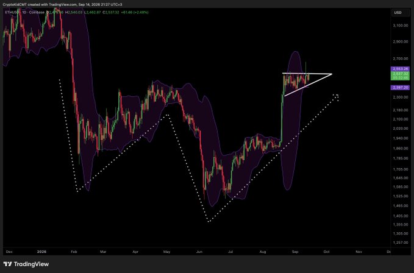Click the 2026 year label on time axis
The image size is (414, 273).
click(x=41, y=252)
